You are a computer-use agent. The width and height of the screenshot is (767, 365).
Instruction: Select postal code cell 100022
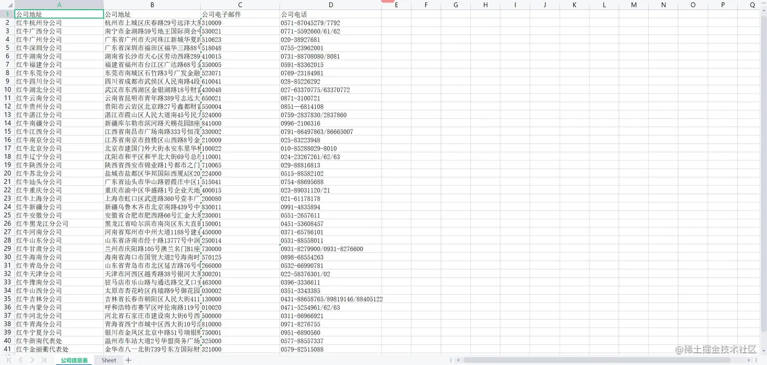click(x=240, y=148)
